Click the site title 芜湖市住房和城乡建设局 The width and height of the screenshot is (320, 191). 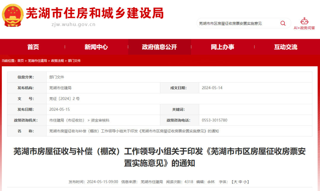click(95, 13)
